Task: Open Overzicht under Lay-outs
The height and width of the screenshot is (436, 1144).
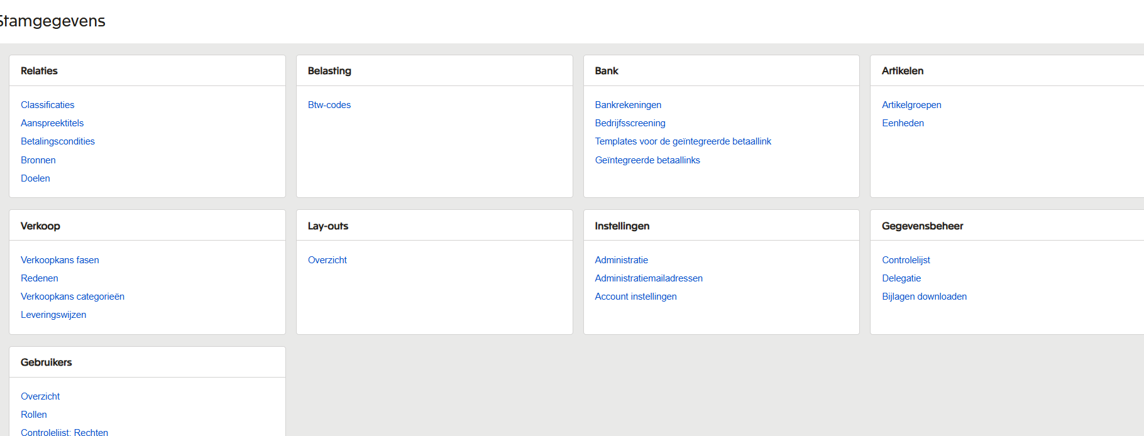Action: (327, 260)
